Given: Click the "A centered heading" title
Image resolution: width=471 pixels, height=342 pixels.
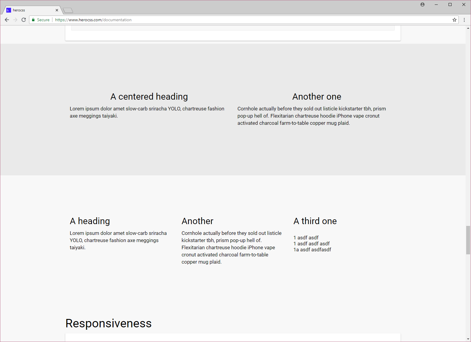Looking at the screenshot, I should [149, 97].
